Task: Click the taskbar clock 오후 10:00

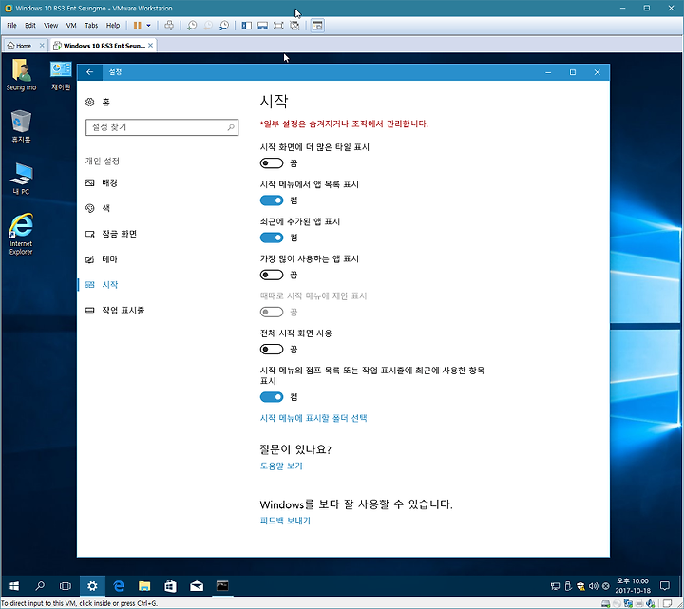Action: pos(633,586)
